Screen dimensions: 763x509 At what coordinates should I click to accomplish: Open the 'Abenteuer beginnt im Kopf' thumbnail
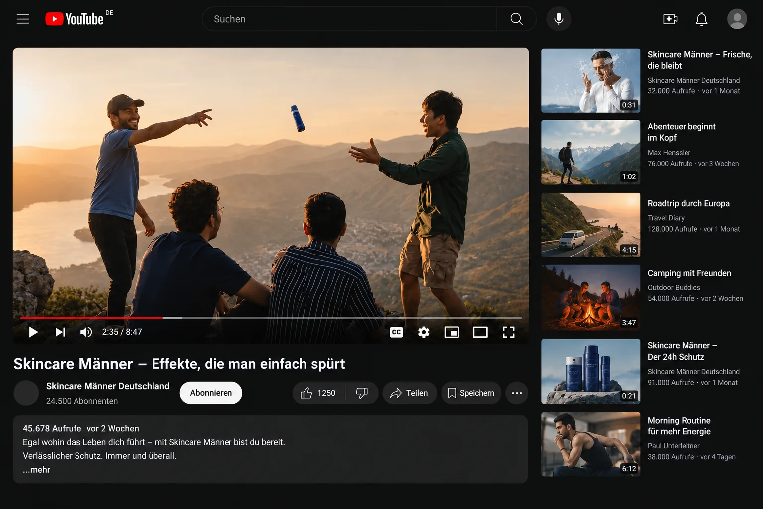coord(591,152)
